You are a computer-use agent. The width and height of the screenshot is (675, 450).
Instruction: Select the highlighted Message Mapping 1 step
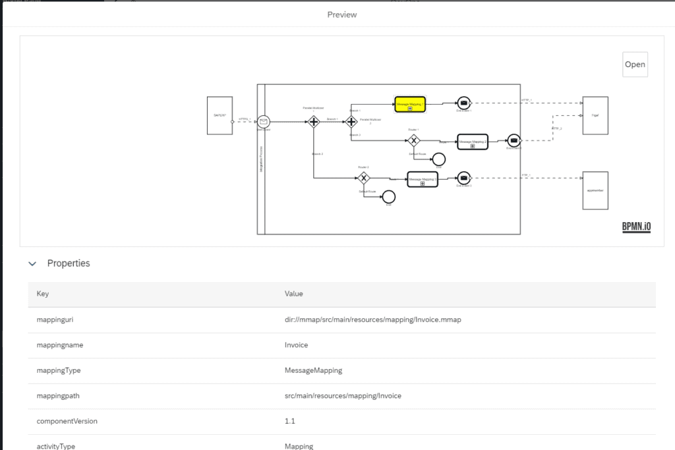410,105
